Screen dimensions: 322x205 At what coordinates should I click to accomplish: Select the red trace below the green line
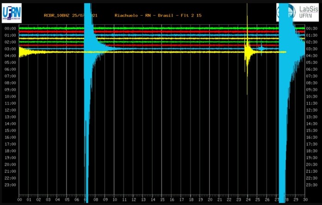[51, 31]
